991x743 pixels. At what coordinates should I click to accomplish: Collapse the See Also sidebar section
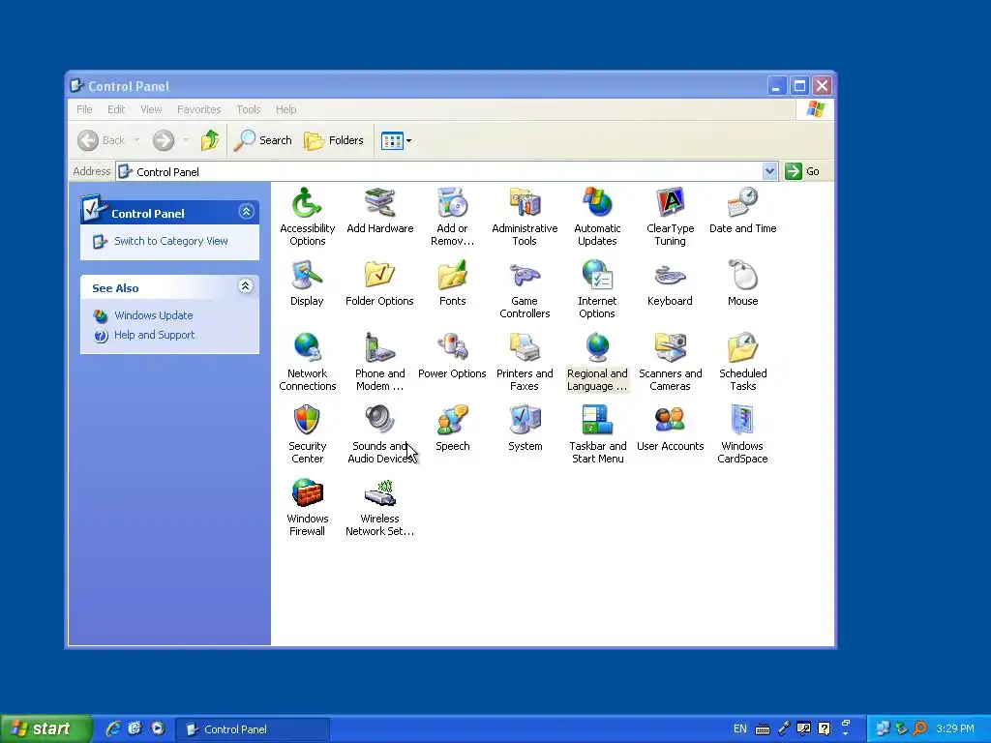pyautogui.click(x=246, y=286)
